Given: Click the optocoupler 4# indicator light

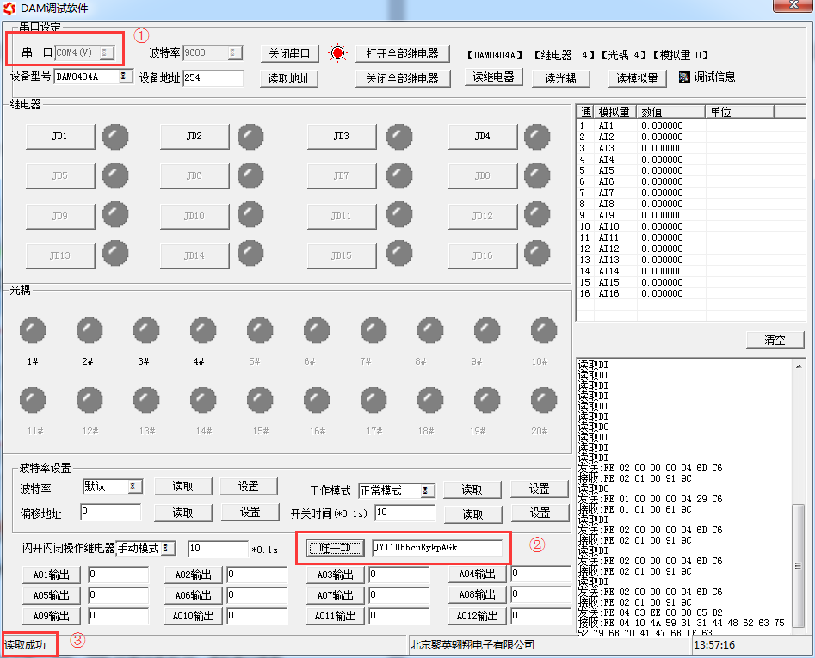Looking at the screenshot, I should click(x=203, y=330).
